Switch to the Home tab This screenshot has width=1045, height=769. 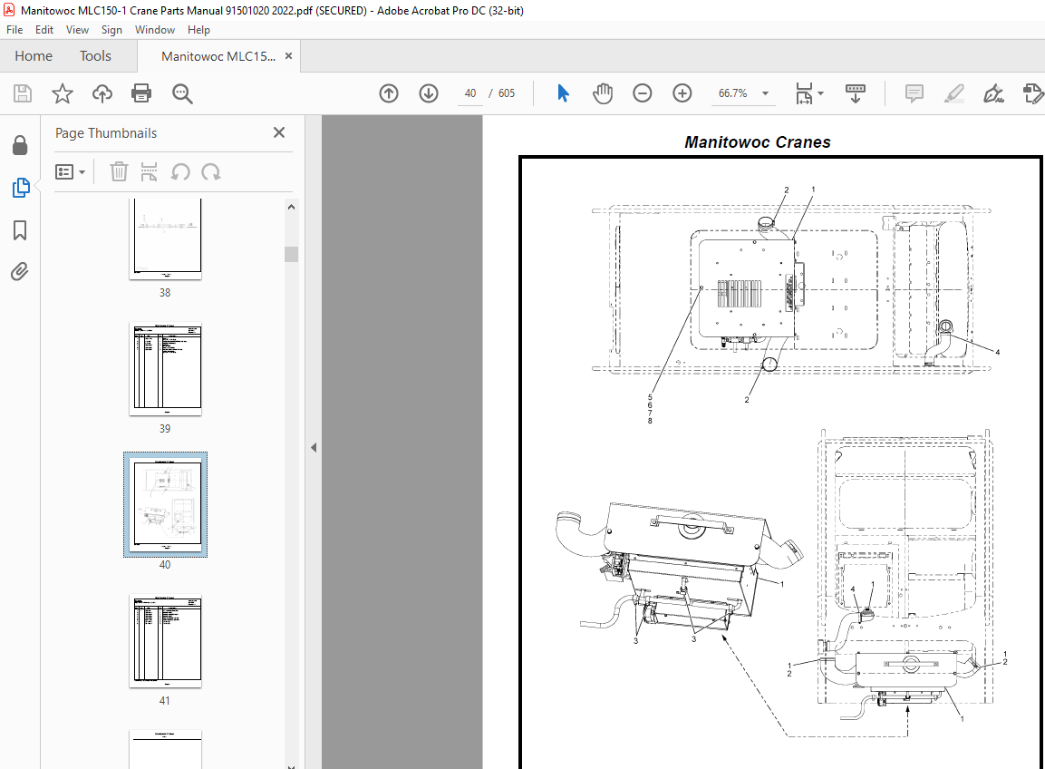coord(34,56)
